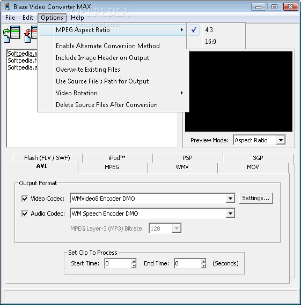301x305 pixels.
Task: Toggle Overwrite Existing Files option
Action: point(113,70)
